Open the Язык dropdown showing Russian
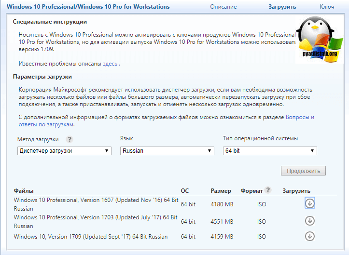This screenshot has height=255, width=349. [x=167, y=151]
